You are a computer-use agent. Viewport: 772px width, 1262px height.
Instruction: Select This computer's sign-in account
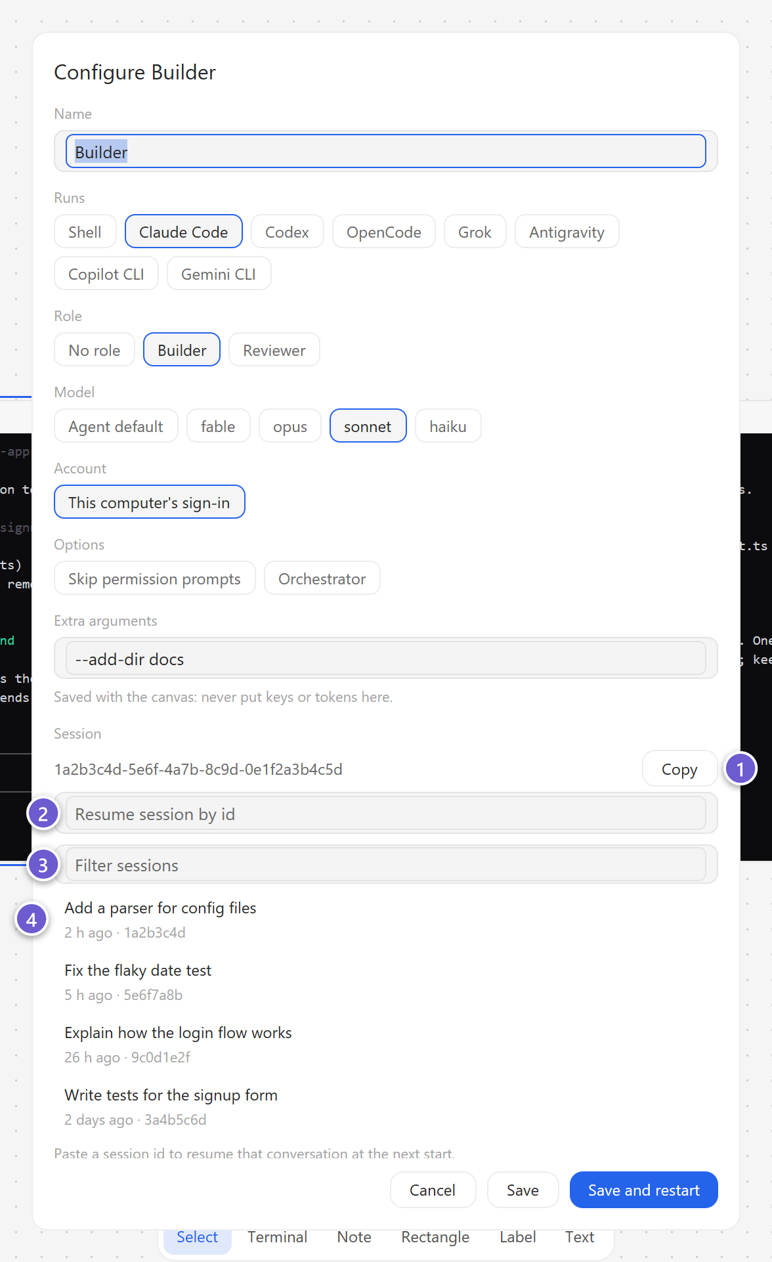pos(150,502)
